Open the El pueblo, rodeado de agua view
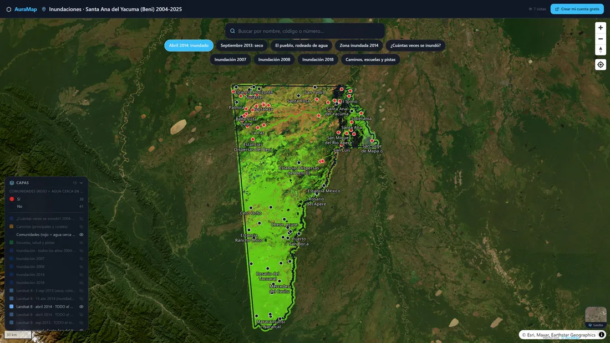This screenshot has height=343, width=610. click(x=301, y=45)
